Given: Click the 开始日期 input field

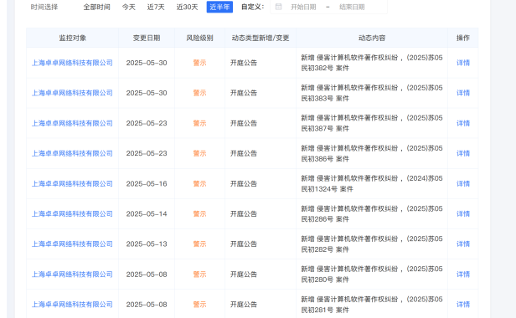Looking at the screenshot, I should tap(303, 7).
